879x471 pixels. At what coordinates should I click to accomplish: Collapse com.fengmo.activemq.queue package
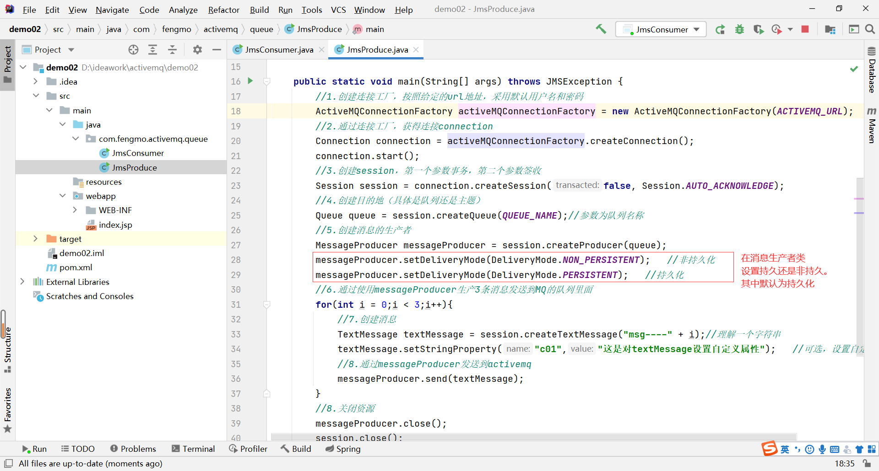click(76, 139)
